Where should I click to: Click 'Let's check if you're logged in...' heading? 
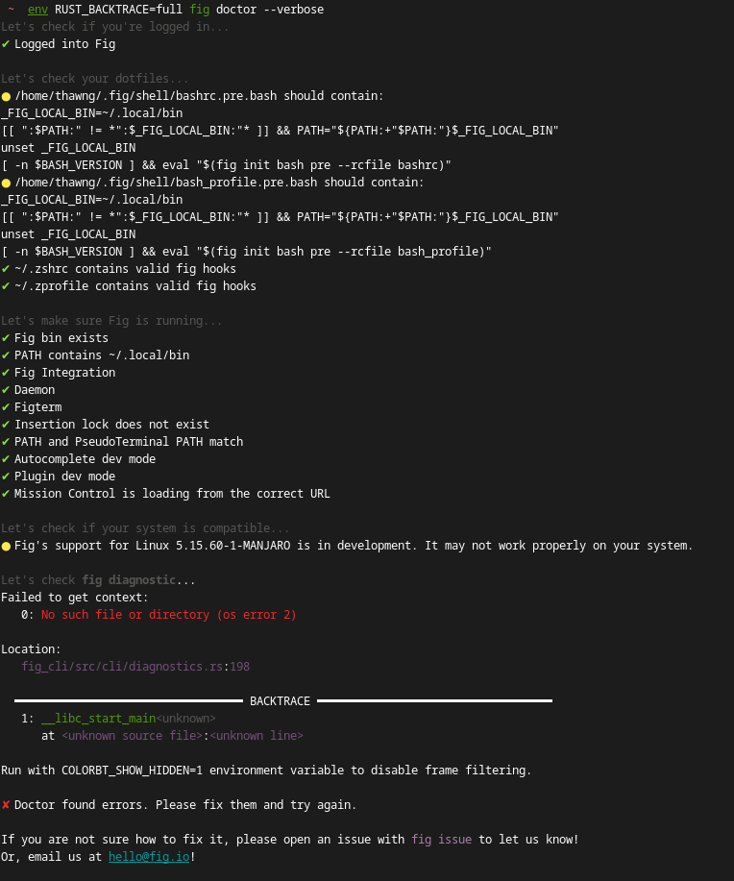[x=114, y=26]
